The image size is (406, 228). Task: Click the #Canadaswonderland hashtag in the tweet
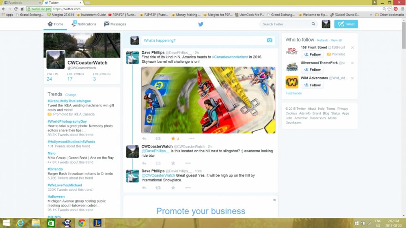coord(230,57)
